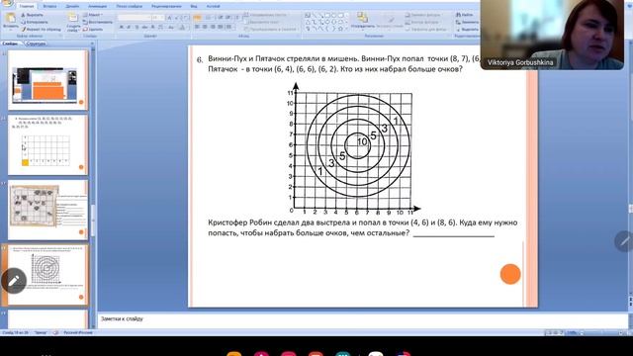Click the Упорядочить arrange icon

pyautogui.click(x=362, y=18)
